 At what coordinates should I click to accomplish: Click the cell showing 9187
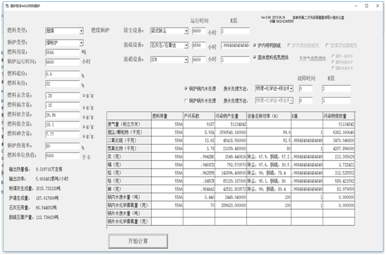(199, 124)
